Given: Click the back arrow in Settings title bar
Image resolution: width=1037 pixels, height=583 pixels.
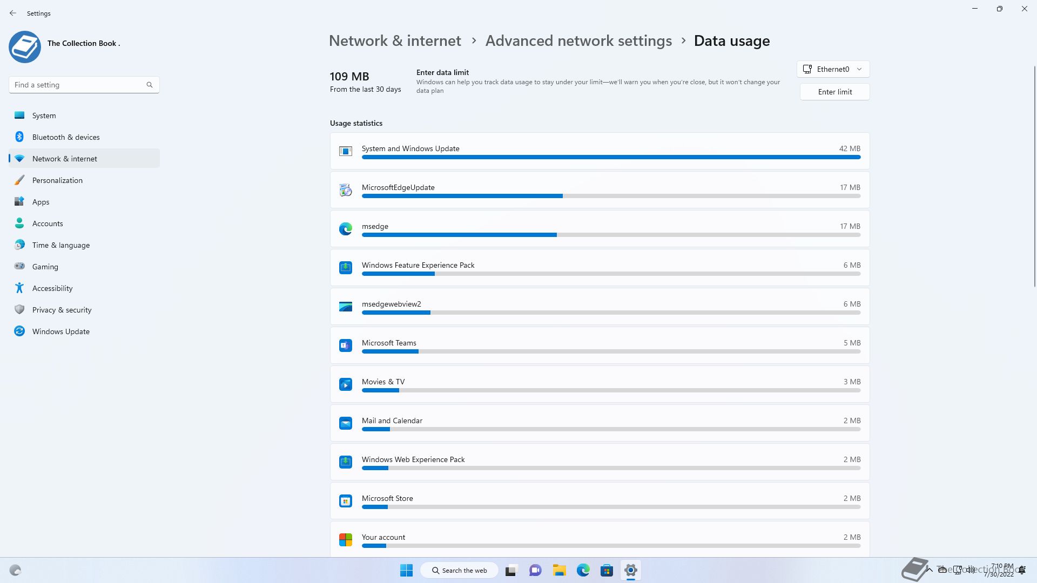Looking at the screenshot, I should click(x=13, y=13).
